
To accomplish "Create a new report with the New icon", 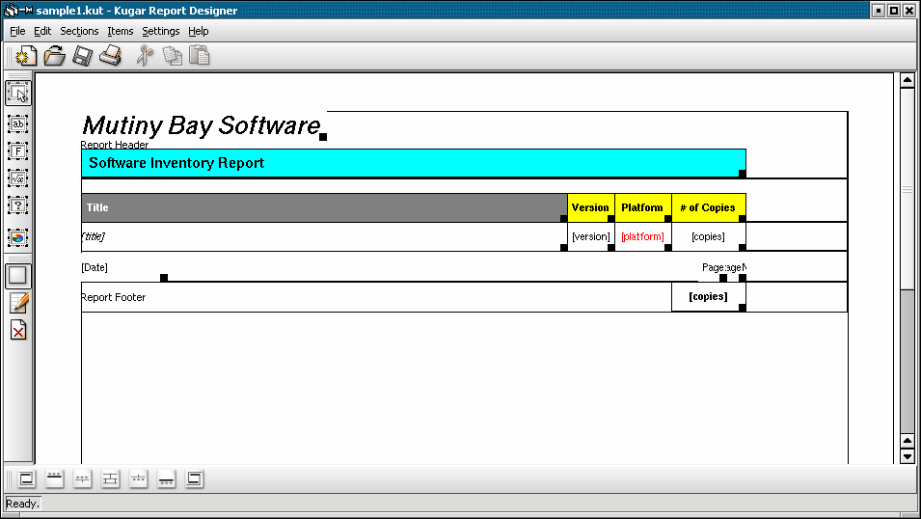I will (25, 56).
